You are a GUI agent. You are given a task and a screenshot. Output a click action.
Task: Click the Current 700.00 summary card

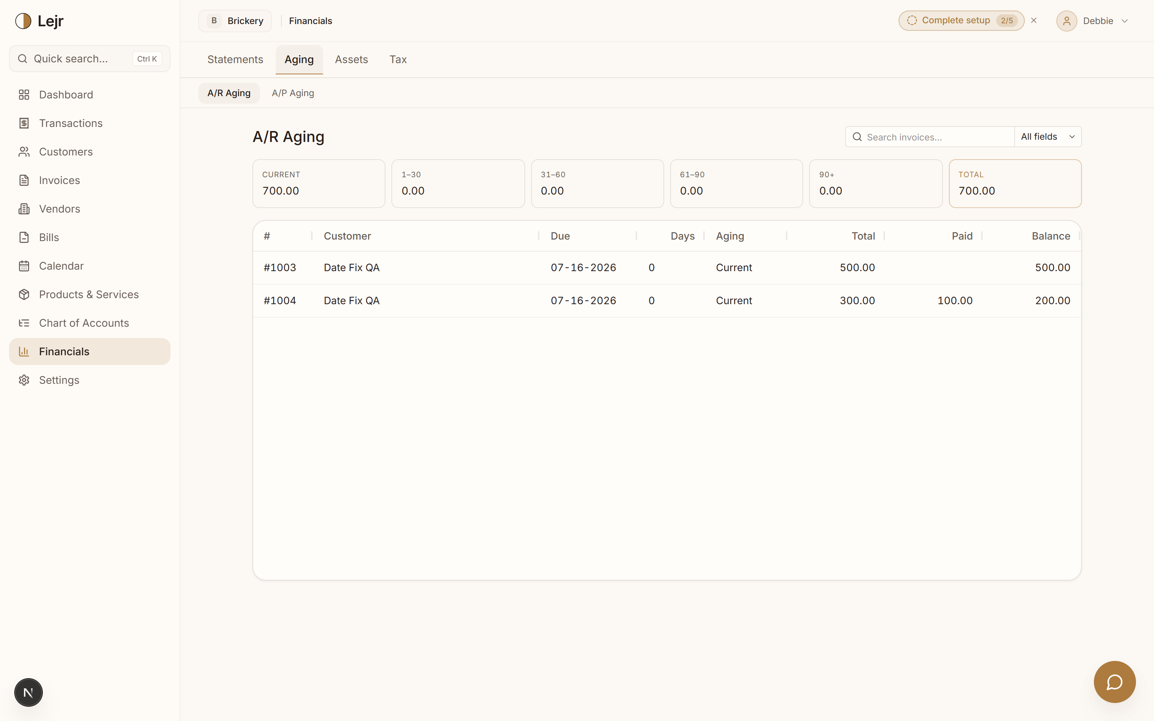coord(319,184)
